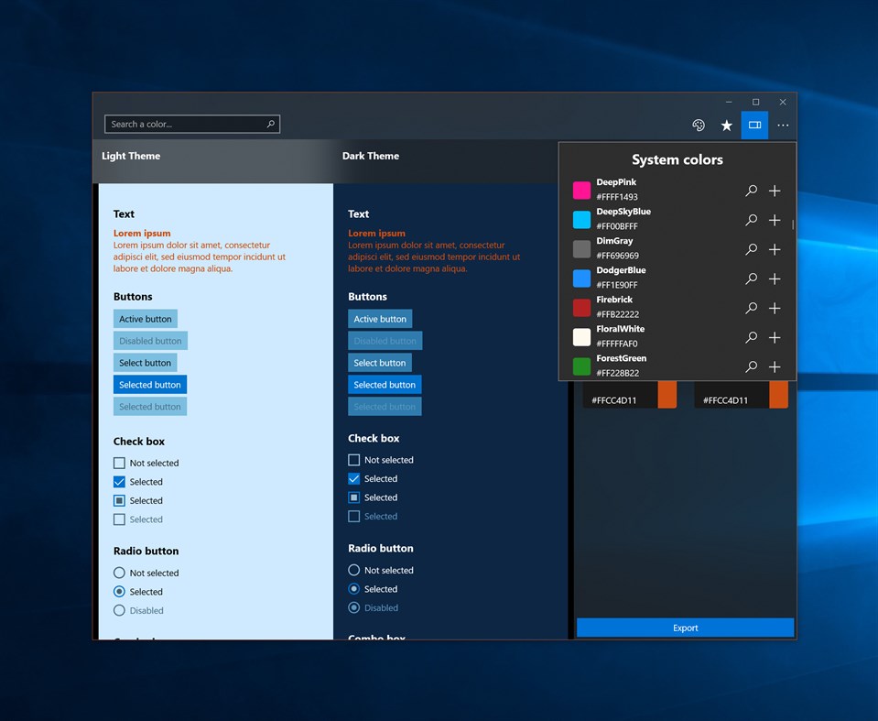The width and height of the screenshot is (878, 721).
Task: Select the System colors panel icon
Action: (753, 125)
